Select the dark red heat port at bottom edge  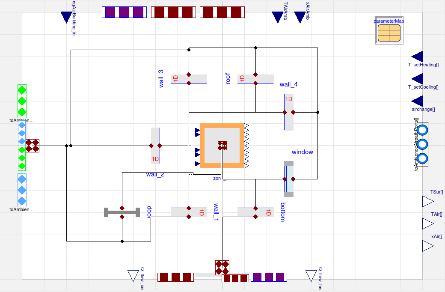pyautogui.click(x=222, y=268)
